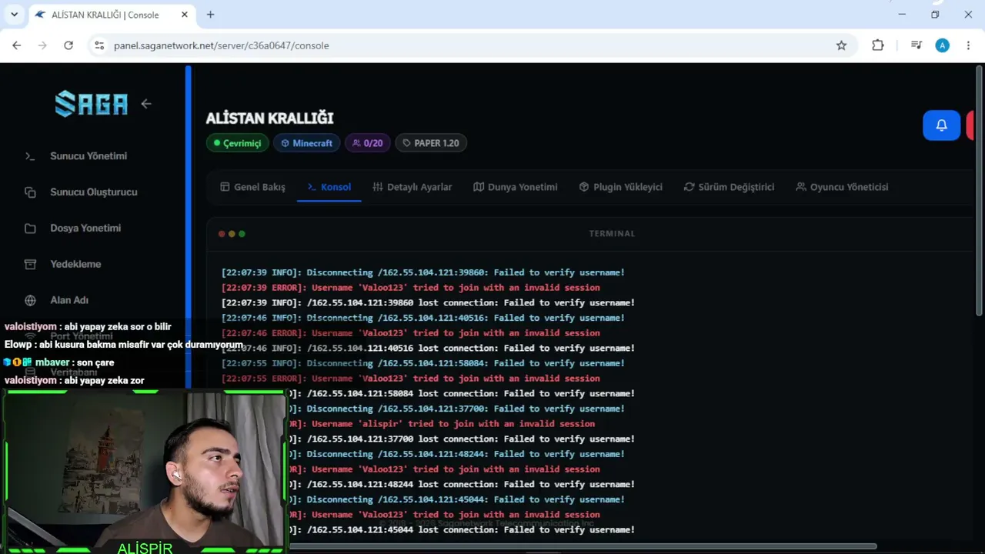The height and width of the screenshot is (554, 985).
Task: Click the 22:07:55 ERROR log line
Action: pyautogui.click(x=410, y=379)
